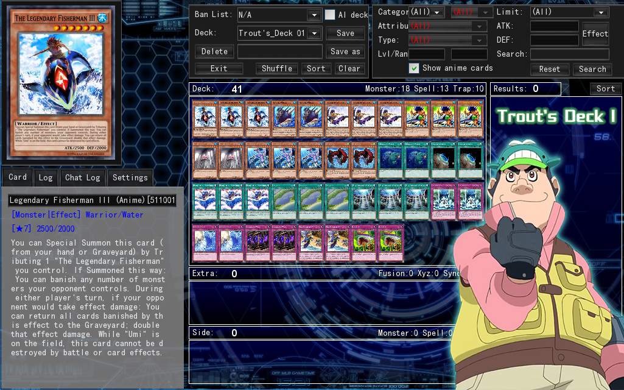Select first trap card showing open-mouthed shark

(x=364, y=243)
